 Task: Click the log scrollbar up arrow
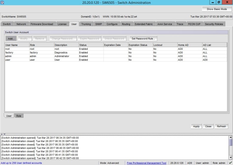(230, 138)
